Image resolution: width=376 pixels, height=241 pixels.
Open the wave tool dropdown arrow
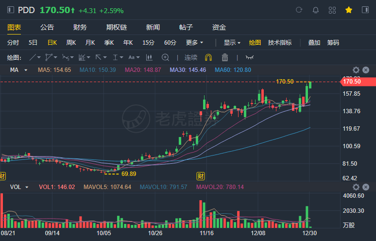[72, 57]
